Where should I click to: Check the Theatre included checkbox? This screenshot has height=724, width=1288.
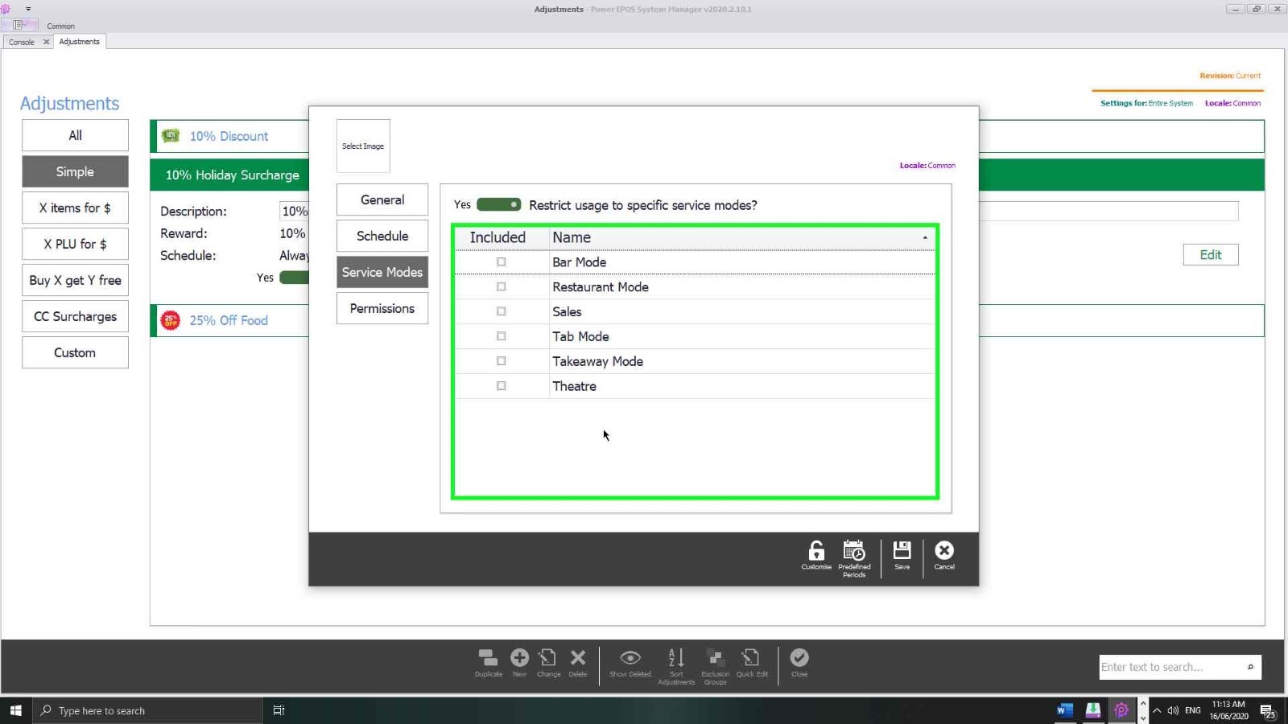pos(502,386)
